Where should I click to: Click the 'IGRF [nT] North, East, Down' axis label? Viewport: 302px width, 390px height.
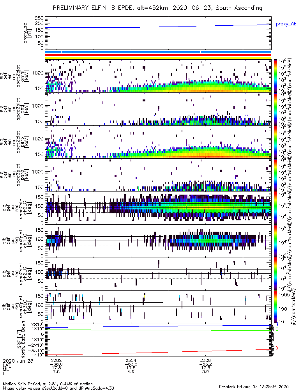21,340
